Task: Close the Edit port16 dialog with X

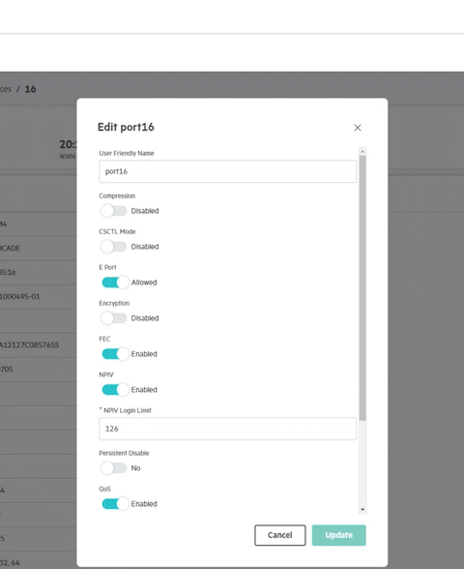Action: pyautogui.click(x=358, y=128)
